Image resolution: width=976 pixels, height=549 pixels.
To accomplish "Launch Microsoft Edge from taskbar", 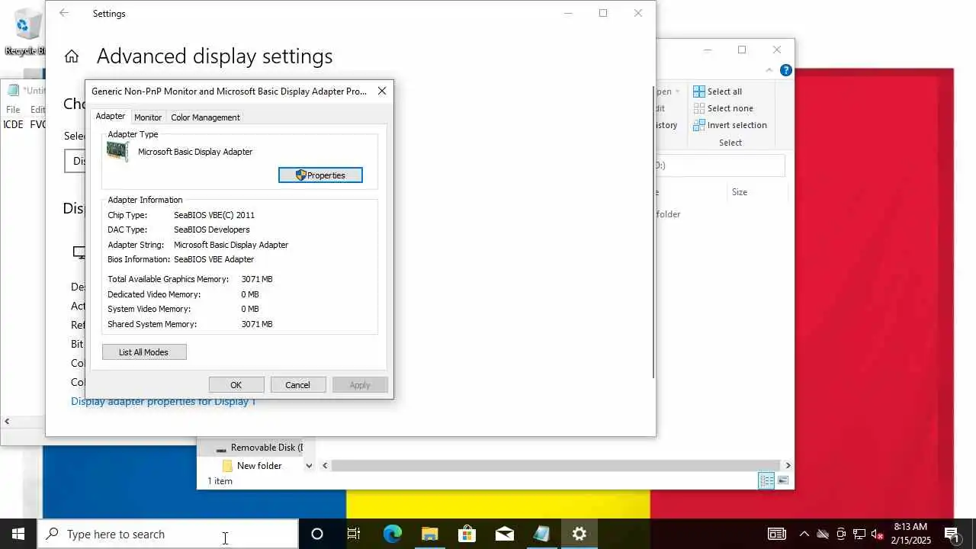I will tap(392, 534).
